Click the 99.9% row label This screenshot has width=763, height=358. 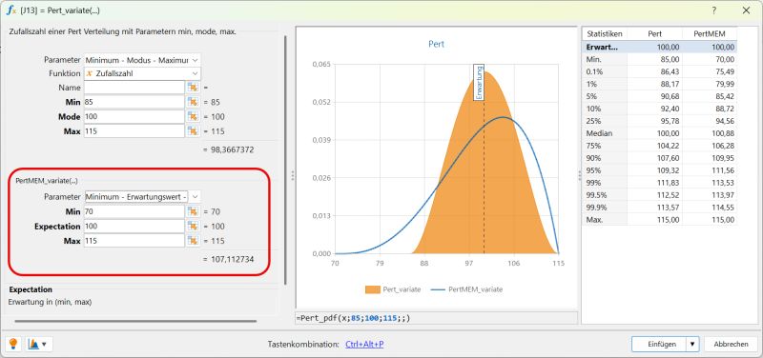(597, 208)
